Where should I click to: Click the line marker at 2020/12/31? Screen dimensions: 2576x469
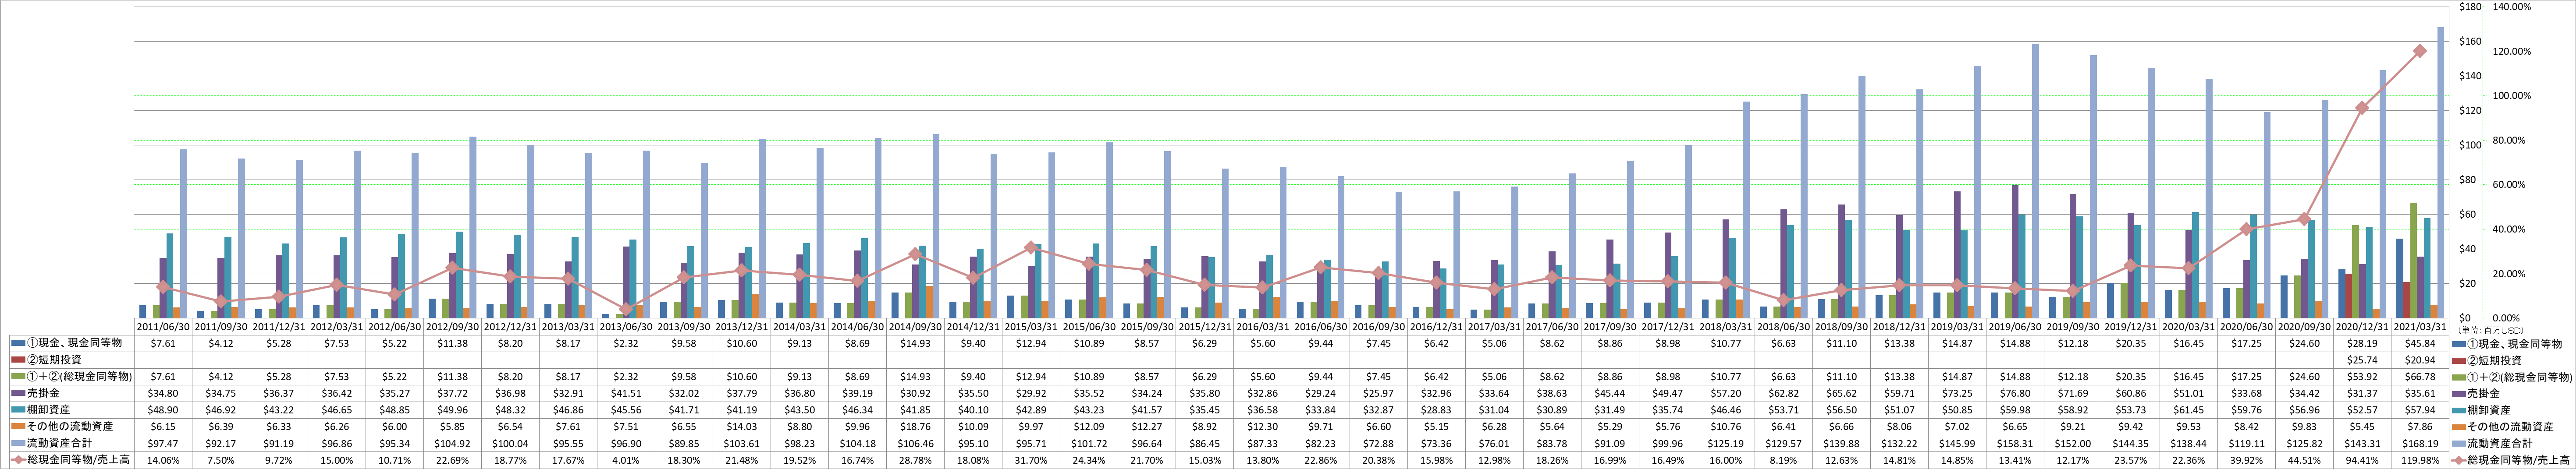click(2362, 108)
